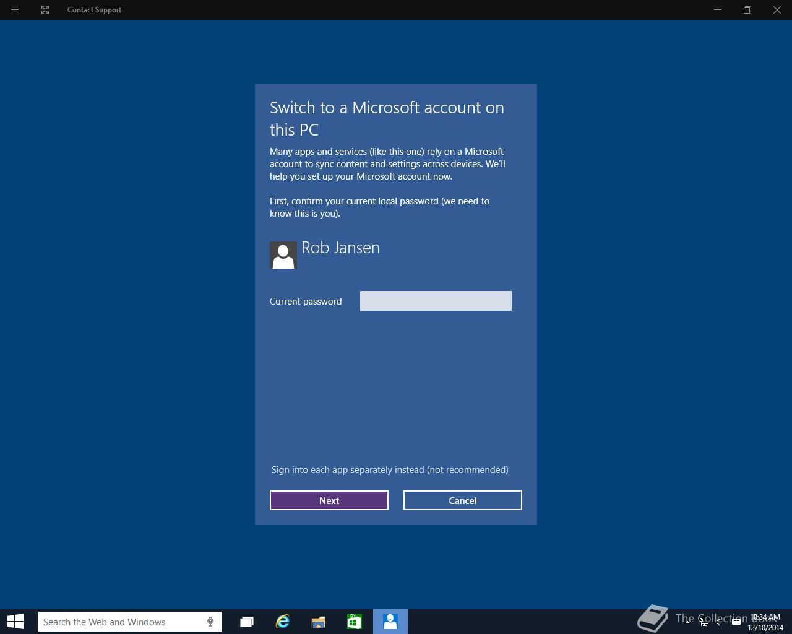Toggle full-screen mode with the expand arrows icon
Viewport: 792px width, 634px height.
[45, 10]
